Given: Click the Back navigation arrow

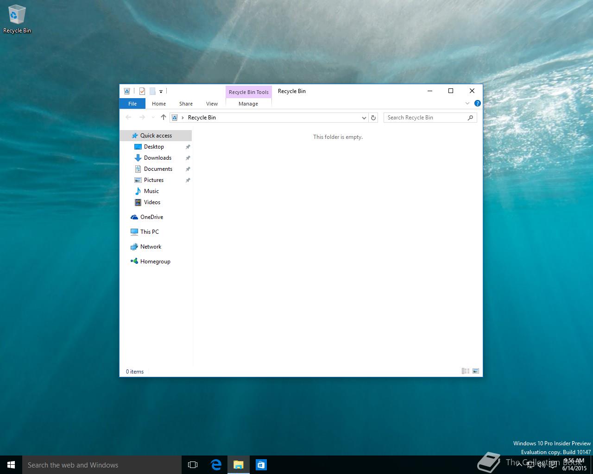Looking at the screenshot, I should [129, 118].
